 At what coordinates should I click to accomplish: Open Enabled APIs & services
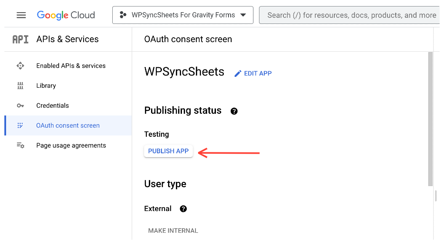pos(71,66)
